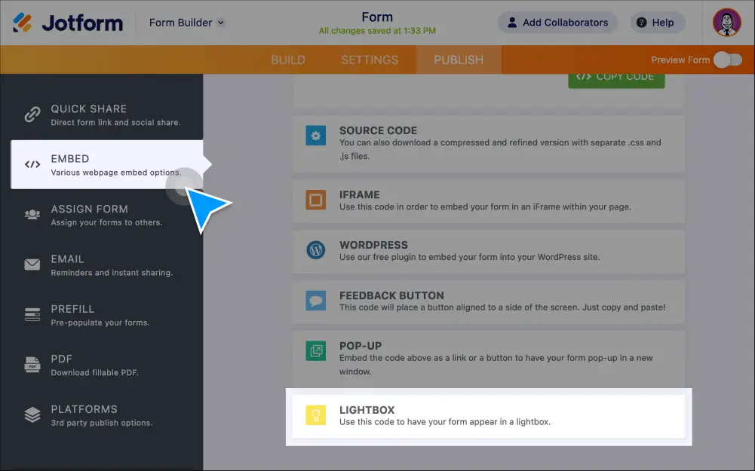Click the Platforms layers icon
Viewport: 755px width, 471px height.
pyautogui.click(x=32, y=414)
